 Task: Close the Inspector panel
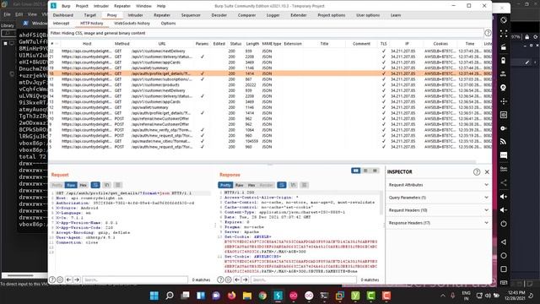tap(487, 171)
